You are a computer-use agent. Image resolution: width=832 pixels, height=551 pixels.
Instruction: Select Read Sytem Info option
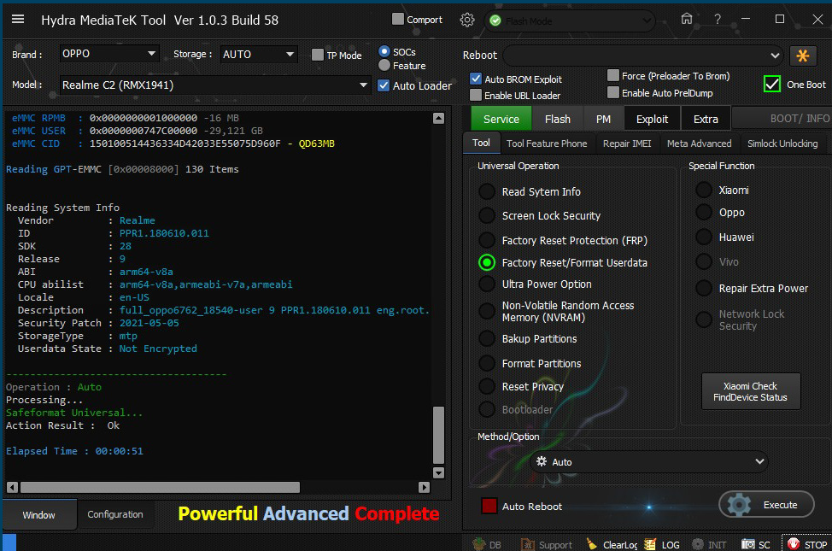pyautogui.click(x=487, y=191)
